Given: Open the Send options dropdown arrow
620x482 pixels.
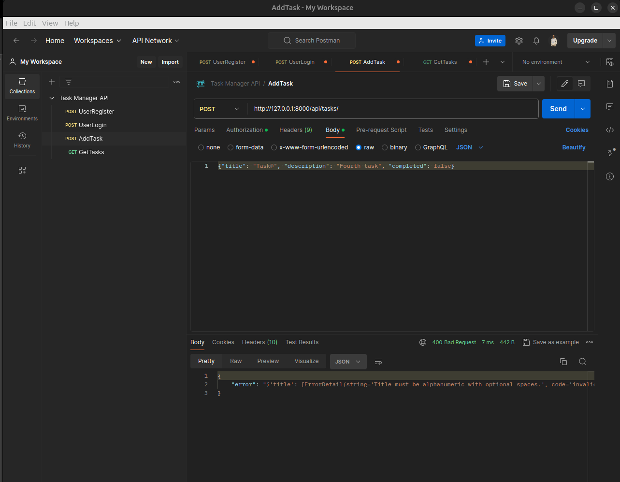Looking at the screenshot, I should pyautogui.click(x=582, y=109).
